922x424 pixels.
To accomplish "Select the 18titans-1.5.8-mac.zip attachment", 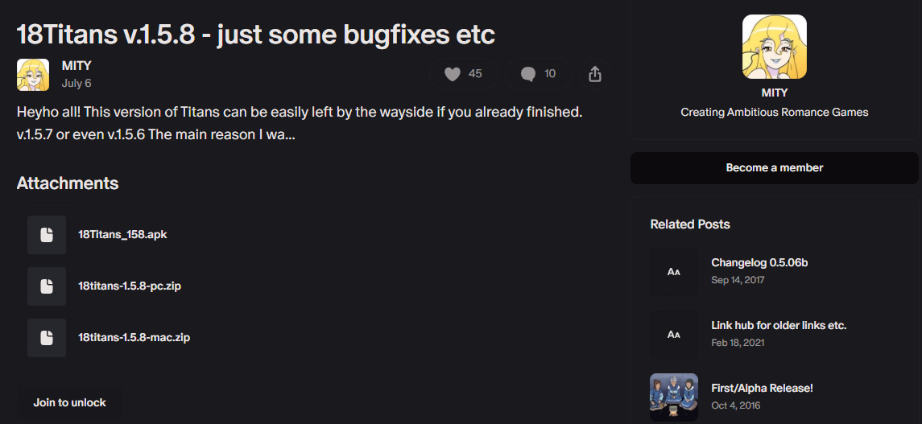I will (x=134, y=338).
